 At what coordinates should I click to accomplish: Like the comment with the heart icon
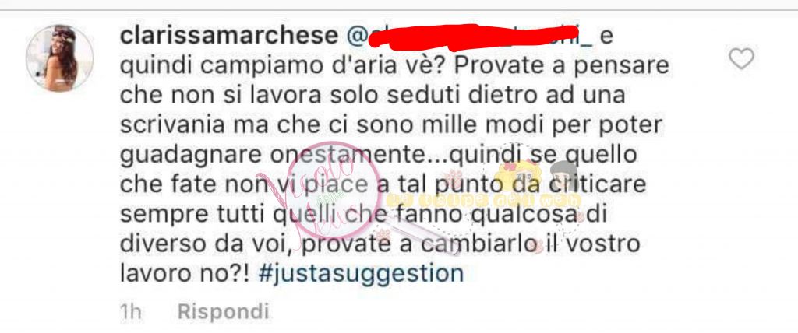coord(741,59)
